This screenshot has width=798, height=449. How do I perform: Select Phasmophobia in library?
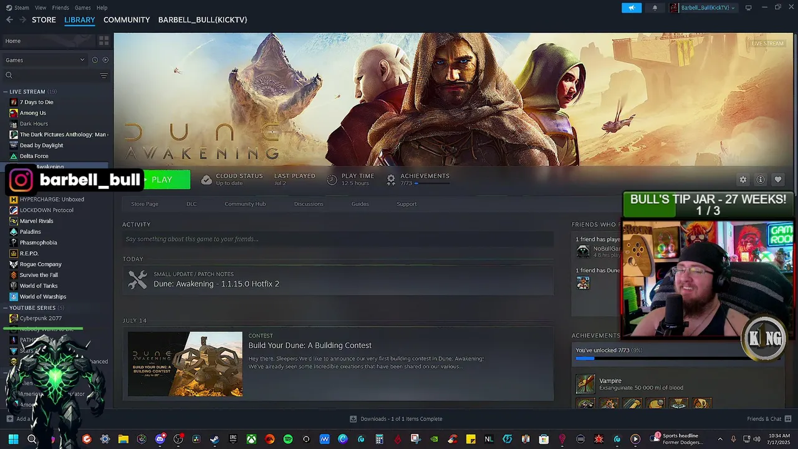coord(38,243)
